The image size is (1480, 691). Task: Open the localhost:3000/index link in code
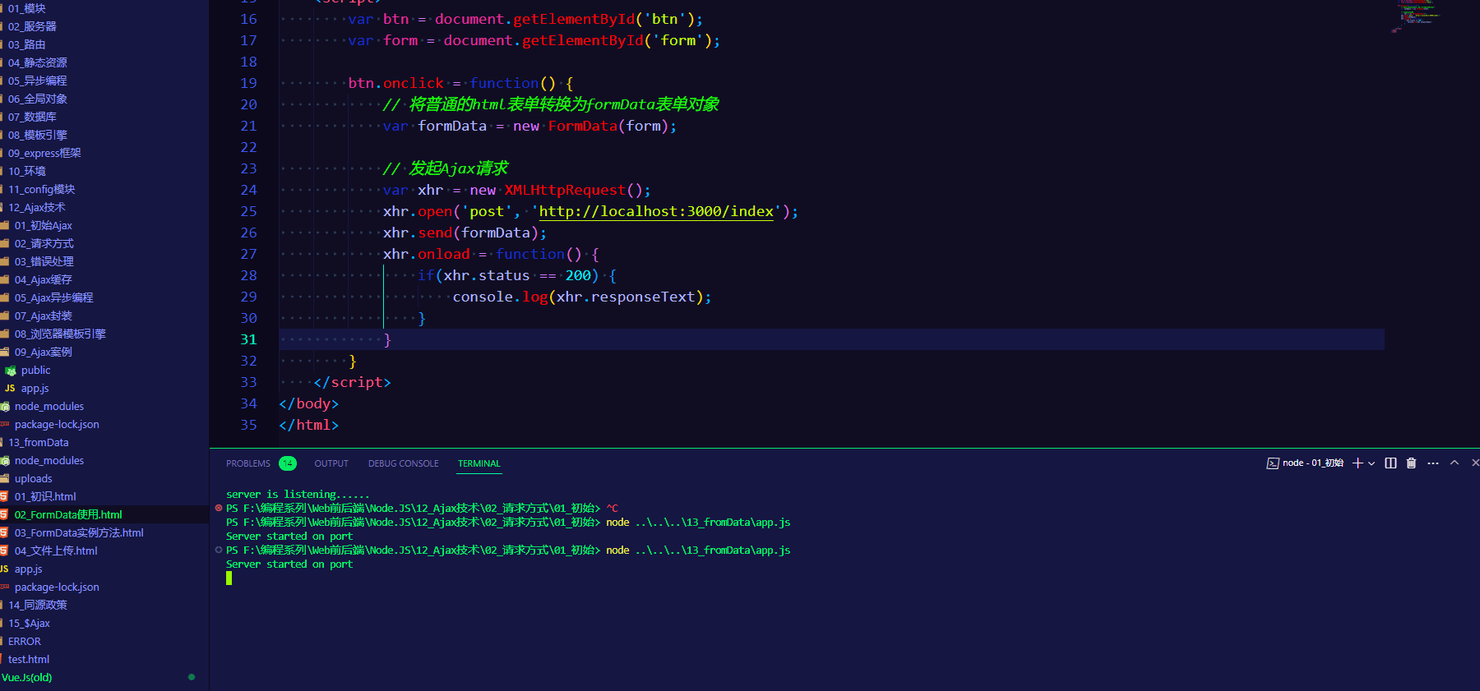tap(656, 211)
